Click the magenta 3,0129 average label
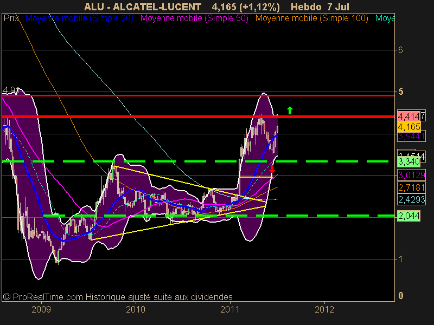Screen dimensions: 434x325 [411, 175]
